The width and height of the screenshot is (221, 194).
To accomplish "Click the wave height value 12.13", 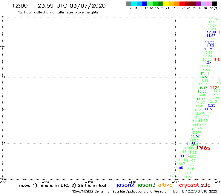I will pos(213,101).
